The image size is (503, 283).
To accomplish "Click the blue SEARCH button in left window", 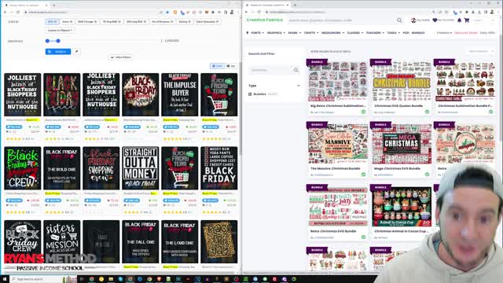I will click(58, 52).
